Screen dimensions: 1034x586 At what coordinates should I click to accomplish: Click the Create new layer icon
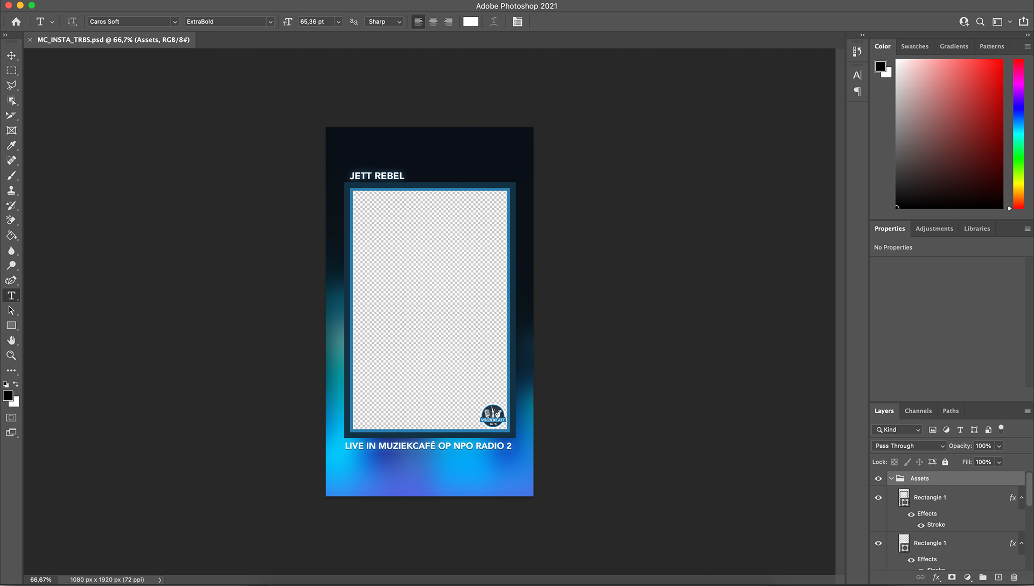[998, 577]
